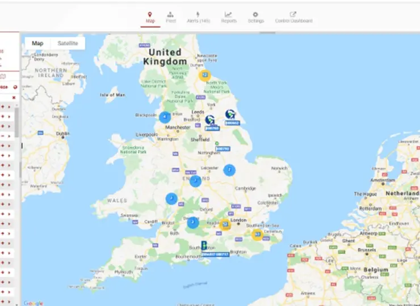This screenshot has height=306, width=420.
Task: Open the Alerts tab
Action: 198,18
